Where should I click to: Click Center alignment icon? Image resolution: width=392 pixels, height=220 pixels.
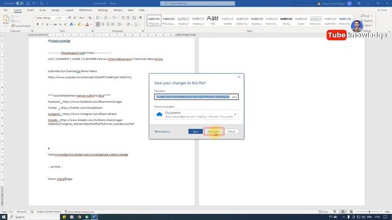[103, 24]
